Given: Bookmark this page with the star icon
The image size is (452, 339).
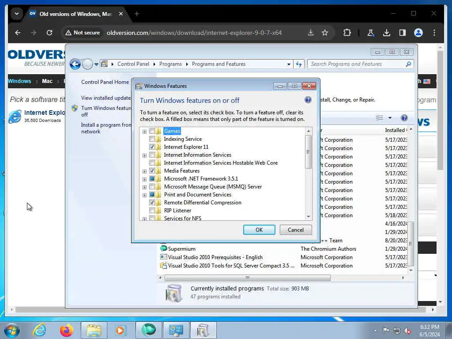Looking at the screenshot, I should coord(325,33).
